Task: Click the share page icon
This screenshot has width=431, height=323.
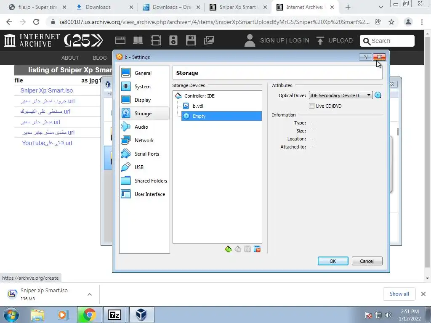Action: (378, 22)
